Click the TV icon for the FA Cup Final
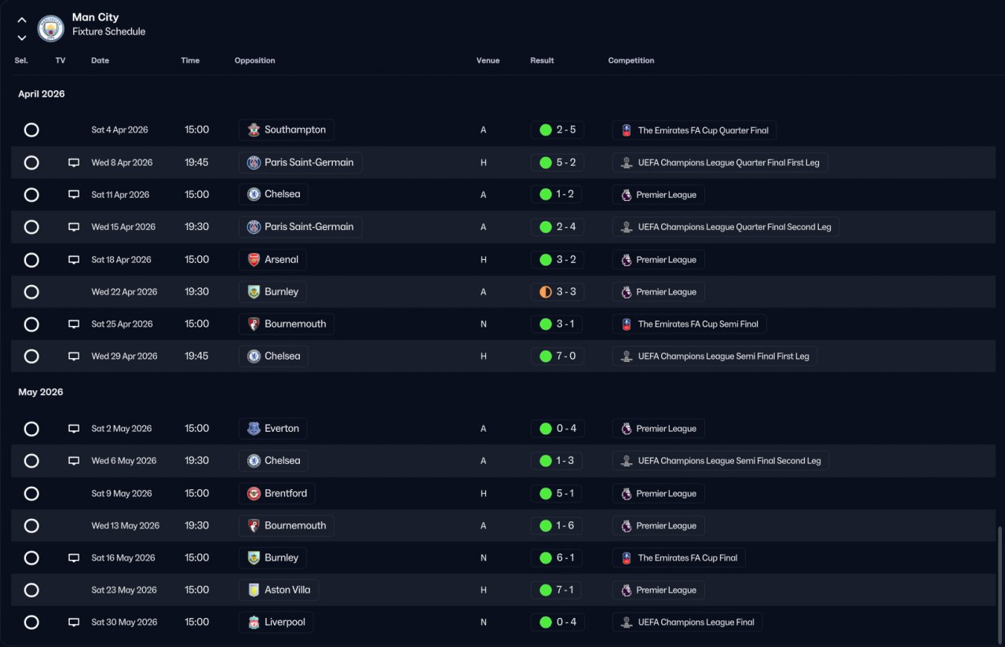 pos(74,558)
